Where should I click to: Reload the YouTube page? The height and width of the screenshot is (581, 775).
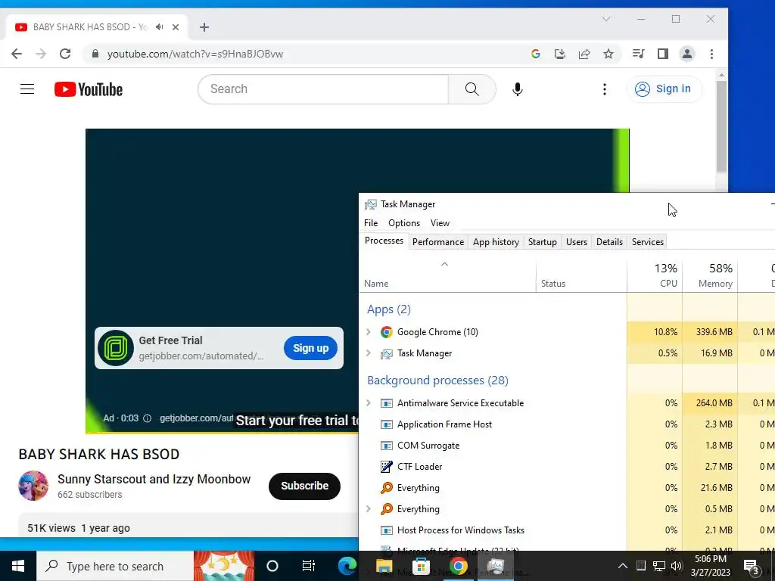tap(65, 54)
